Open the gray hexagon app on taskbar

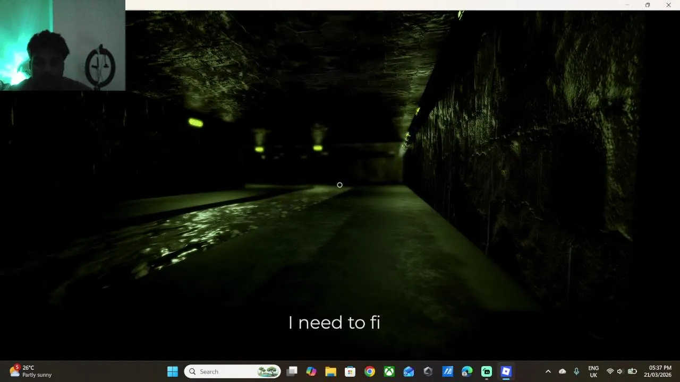(428, 371)
